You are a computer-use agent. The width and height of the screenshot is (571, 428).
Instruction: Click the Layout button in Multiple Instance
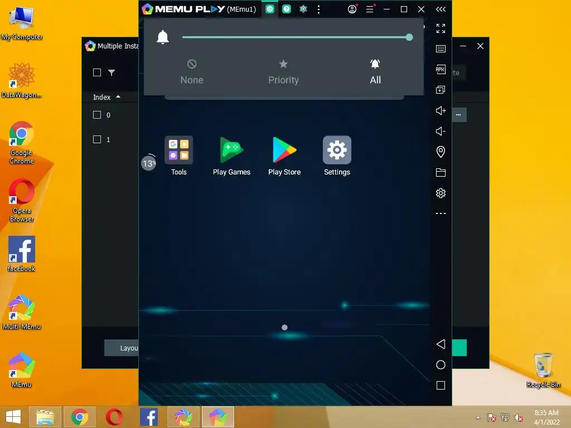pyautogui.click(x=121, y=348)
